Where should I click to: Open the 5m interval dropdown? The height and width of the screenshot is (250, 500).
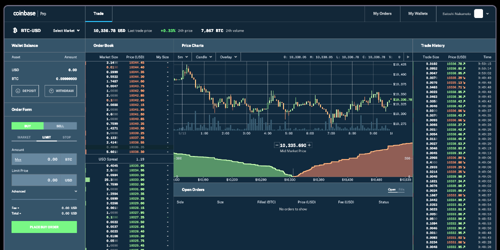tap(182, 57)
